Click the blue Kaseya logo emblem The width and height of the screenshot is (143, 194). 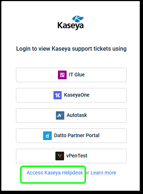coord(78,19)
